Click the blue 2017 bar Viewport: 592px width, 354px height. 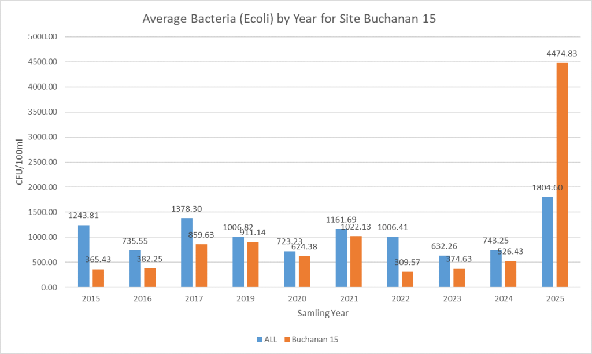coord(187,252)
